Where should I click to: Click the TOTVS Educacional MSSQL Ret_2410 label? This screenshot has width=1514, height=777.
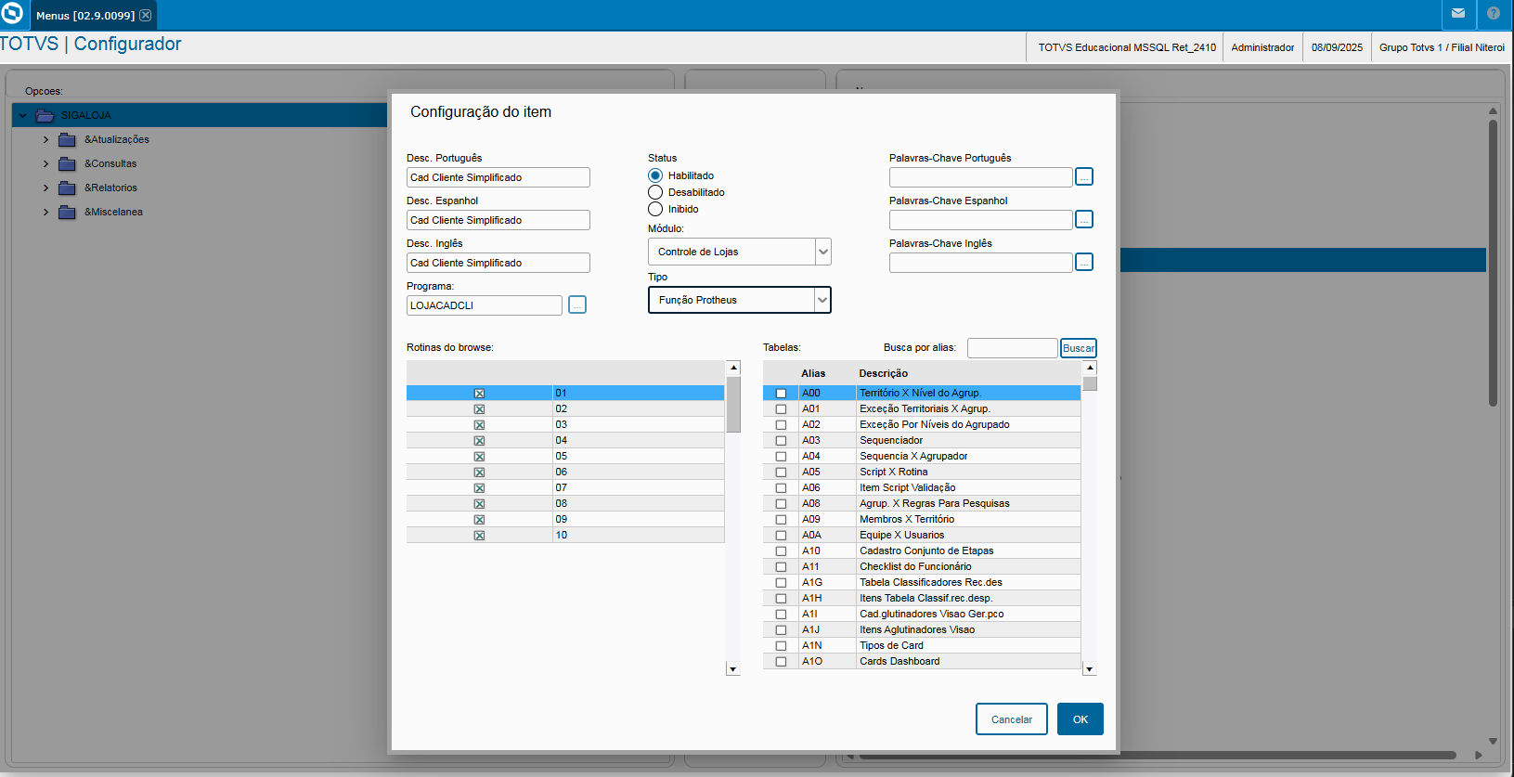(1127, 47)
